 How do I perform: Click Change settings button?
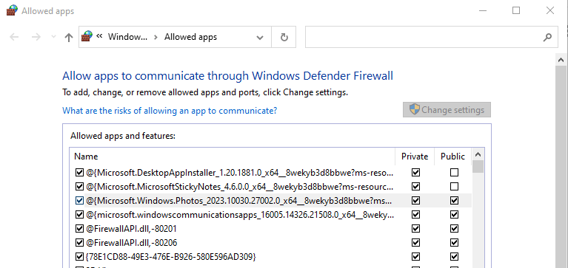click(447, 110)
